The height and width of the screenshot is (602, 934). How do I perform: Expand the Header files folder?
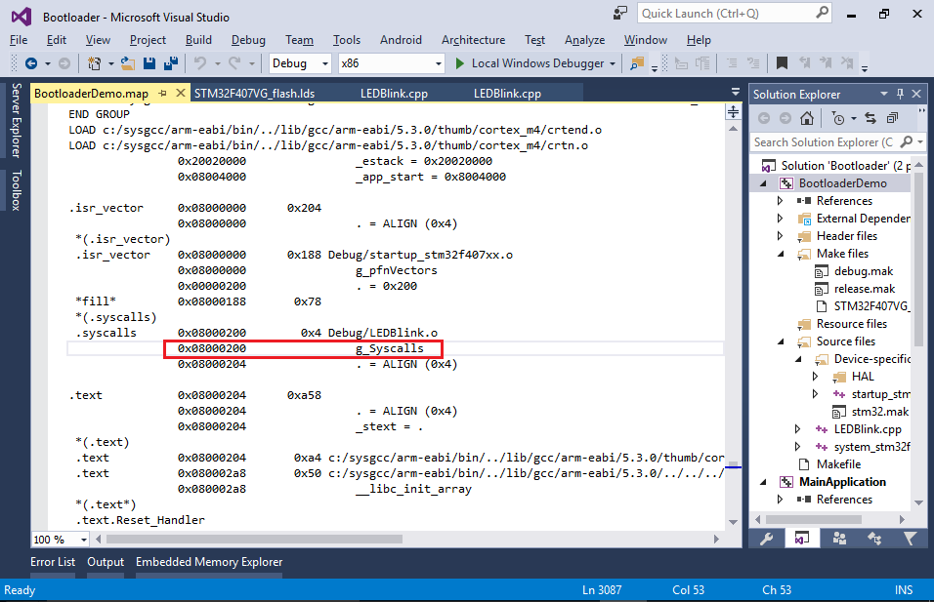[780, 236]
